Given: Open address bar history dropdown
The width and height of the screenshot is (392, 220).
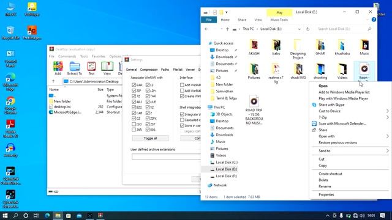Looking at the screenshot, I should 300,29.
